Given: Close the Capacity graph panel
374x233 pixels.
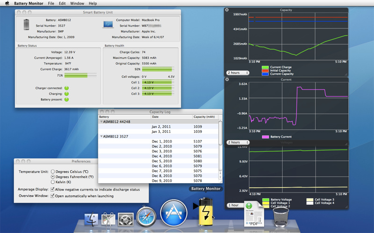Looking at the screenshot, I should [227, 10].
